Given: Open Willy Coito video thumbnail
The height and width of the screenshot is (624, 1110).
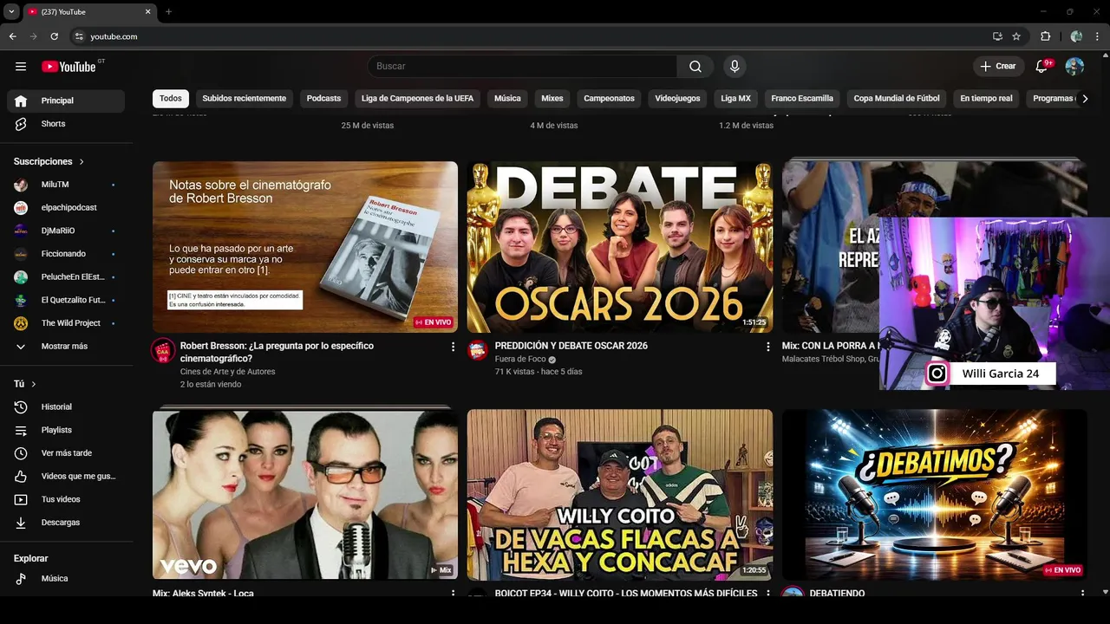Looking at the screenshot, I should (x=620, y=495).
